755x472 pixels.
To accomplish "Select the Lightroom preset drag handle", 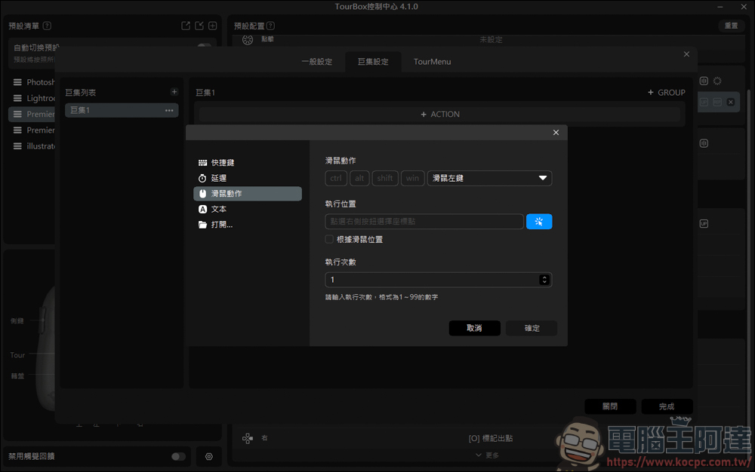I will (x=17, y=98).
